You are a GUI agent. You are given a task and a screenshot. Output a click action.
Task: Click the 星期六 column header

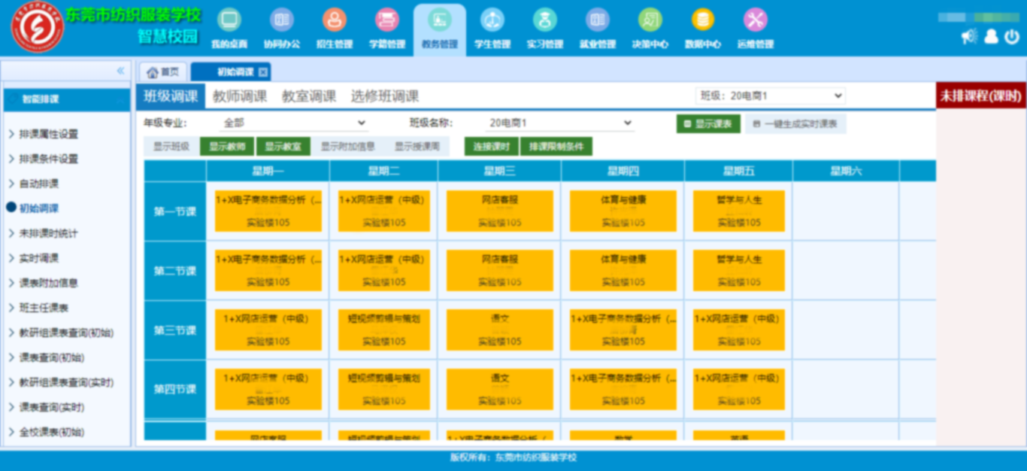point(846,171)
